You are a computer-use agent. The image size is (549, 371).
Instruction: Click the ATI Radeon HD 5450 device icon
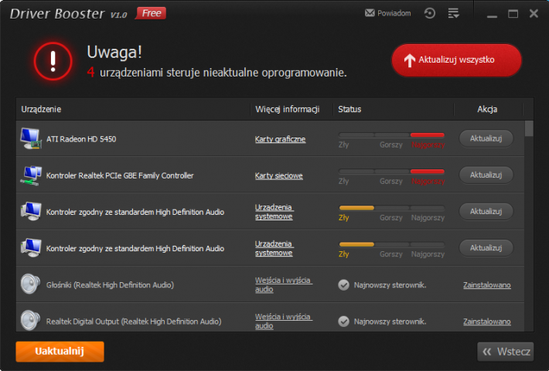(31, 138)
